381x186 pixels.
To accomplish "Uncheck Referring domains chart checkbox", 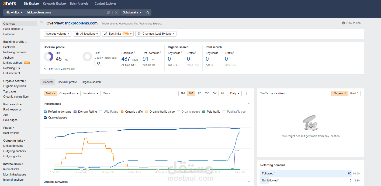I will (45, 112).
